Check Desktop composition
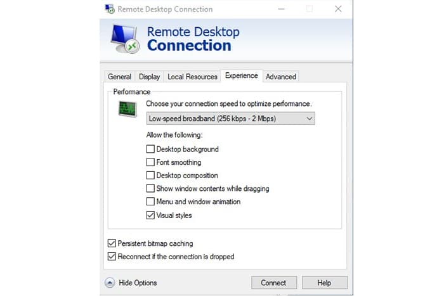The width and height of the screenshot is (444, 296). pos(150,175)
